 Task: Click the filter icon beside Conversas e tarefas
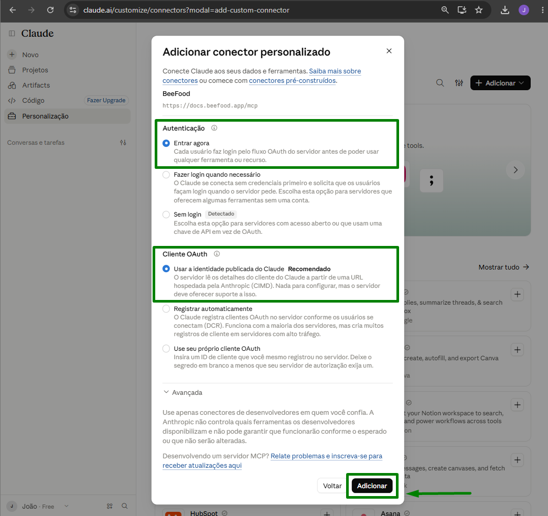[x=123, y=143]
